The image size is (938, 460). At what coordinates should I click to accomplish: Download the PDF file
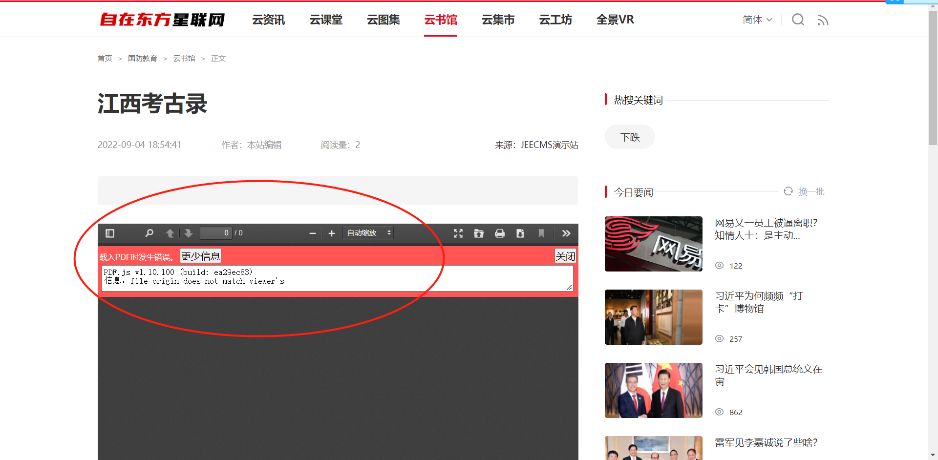click(520, 233)
